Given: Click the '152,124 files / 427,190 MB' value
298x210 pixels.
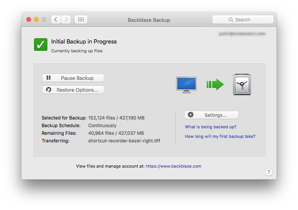Looking at the screenshot, I should [116, 118].
